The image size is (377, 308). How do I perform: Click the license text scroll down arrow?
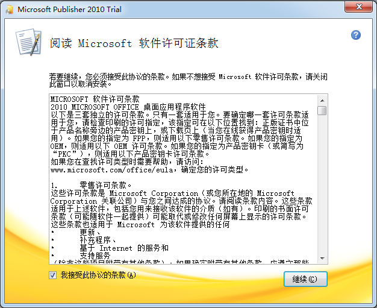click(x=322, y=259)
